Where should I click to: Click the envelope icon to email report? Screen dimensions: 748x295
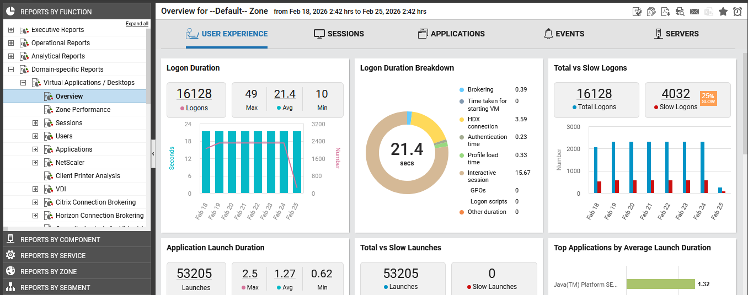click(x=694, y=12)
